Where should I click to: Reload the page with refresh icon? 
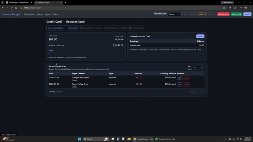[x=12, y=8]
